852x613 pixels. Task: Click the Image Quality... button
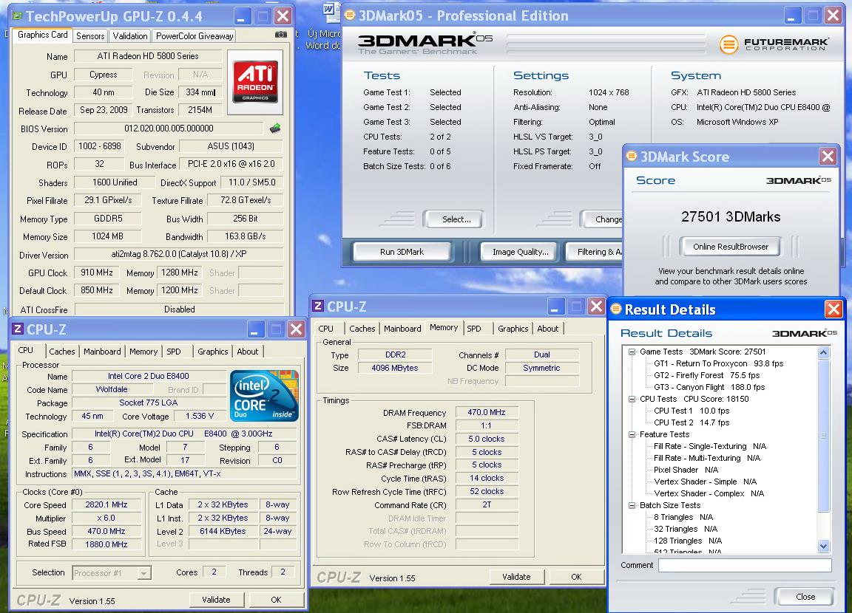coord(520,252)
